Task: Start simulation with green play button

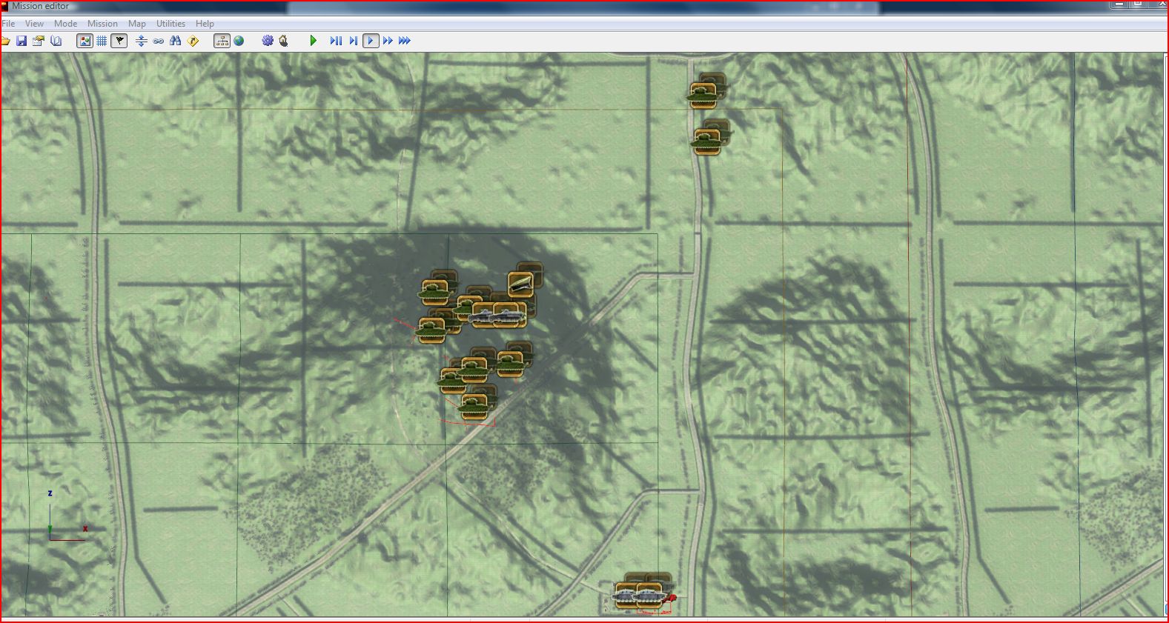Action: [x=314, y=41]
